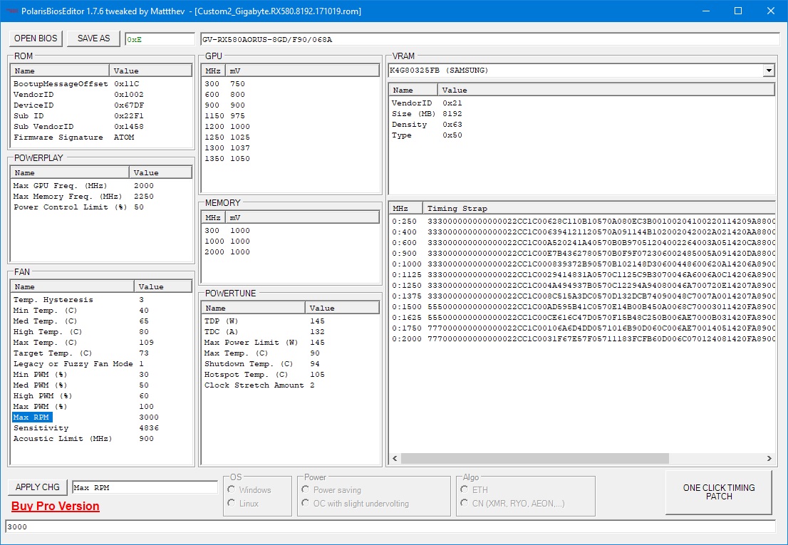
Task: Click the Max RPM name field
Action: (145, 487)
